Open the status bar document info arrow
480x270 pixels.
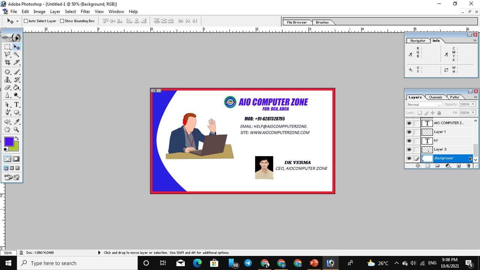99,253
